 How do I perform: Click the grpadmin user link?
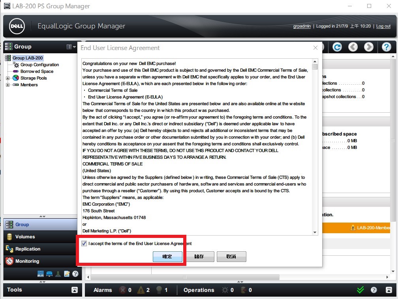coord(302,26)
